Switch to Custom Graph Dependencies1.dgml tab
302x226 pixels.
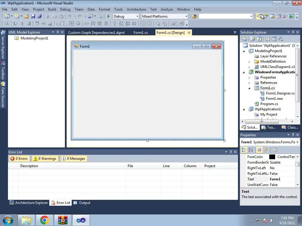[96, 32]
